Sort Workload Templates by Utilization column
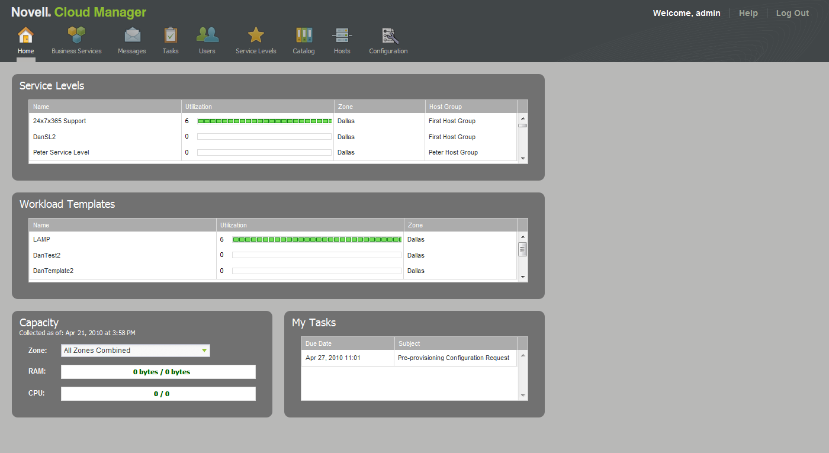829x453 pixels. pos(310,225)
